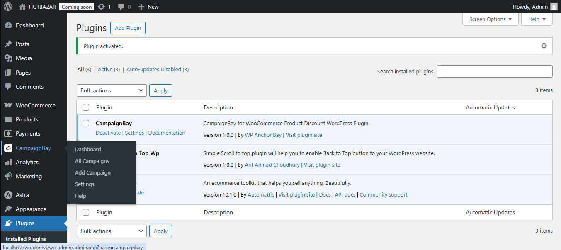Check the CampaignBay plugin row checkbox
Screen dimensions: 561x250
point(86,123)
